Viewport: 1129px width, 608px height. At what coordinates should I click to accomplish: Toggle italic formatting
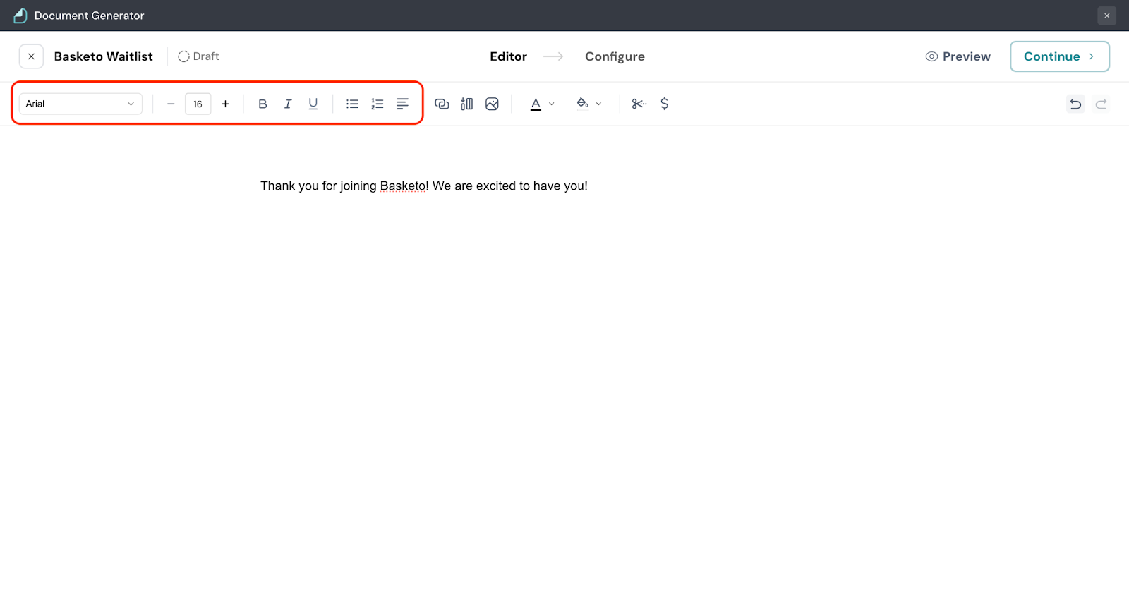(x=288, y=104)
